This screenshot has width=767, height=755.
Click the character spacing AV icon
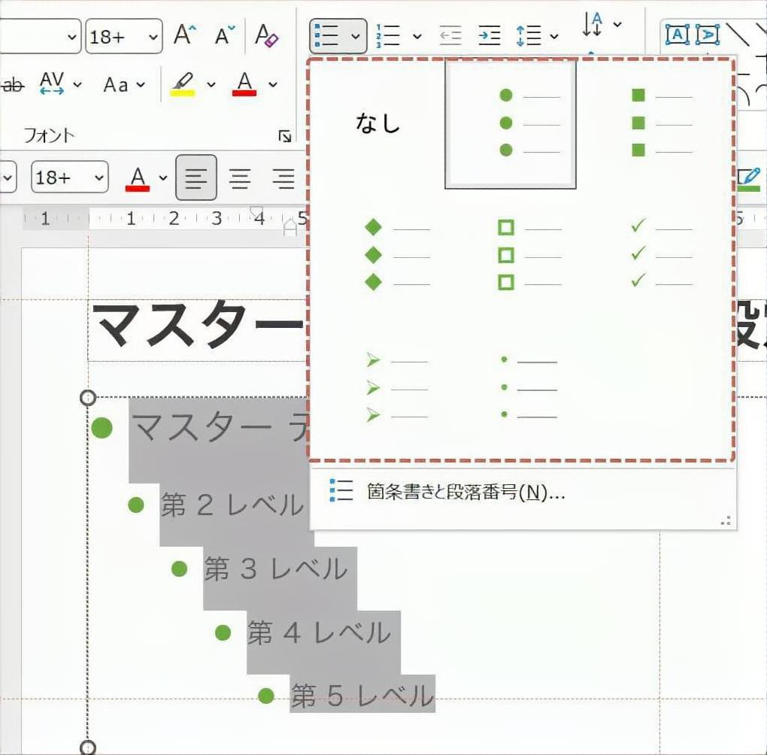coord(52,83)
